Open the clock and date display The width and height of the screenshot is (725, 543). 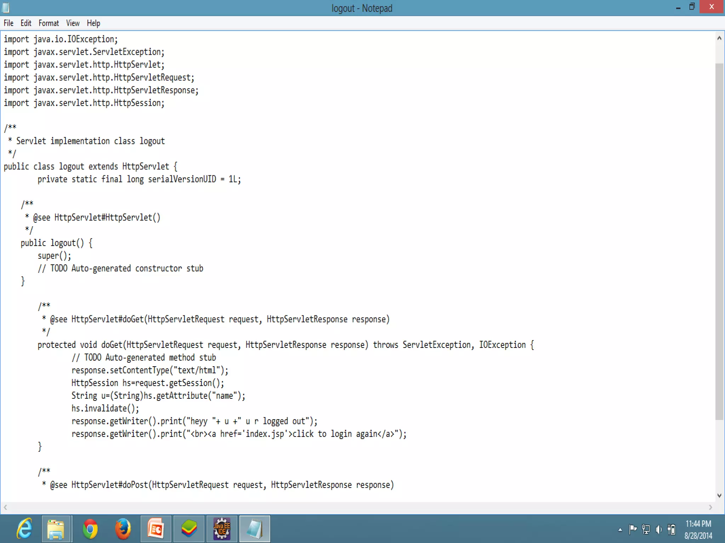698,530
